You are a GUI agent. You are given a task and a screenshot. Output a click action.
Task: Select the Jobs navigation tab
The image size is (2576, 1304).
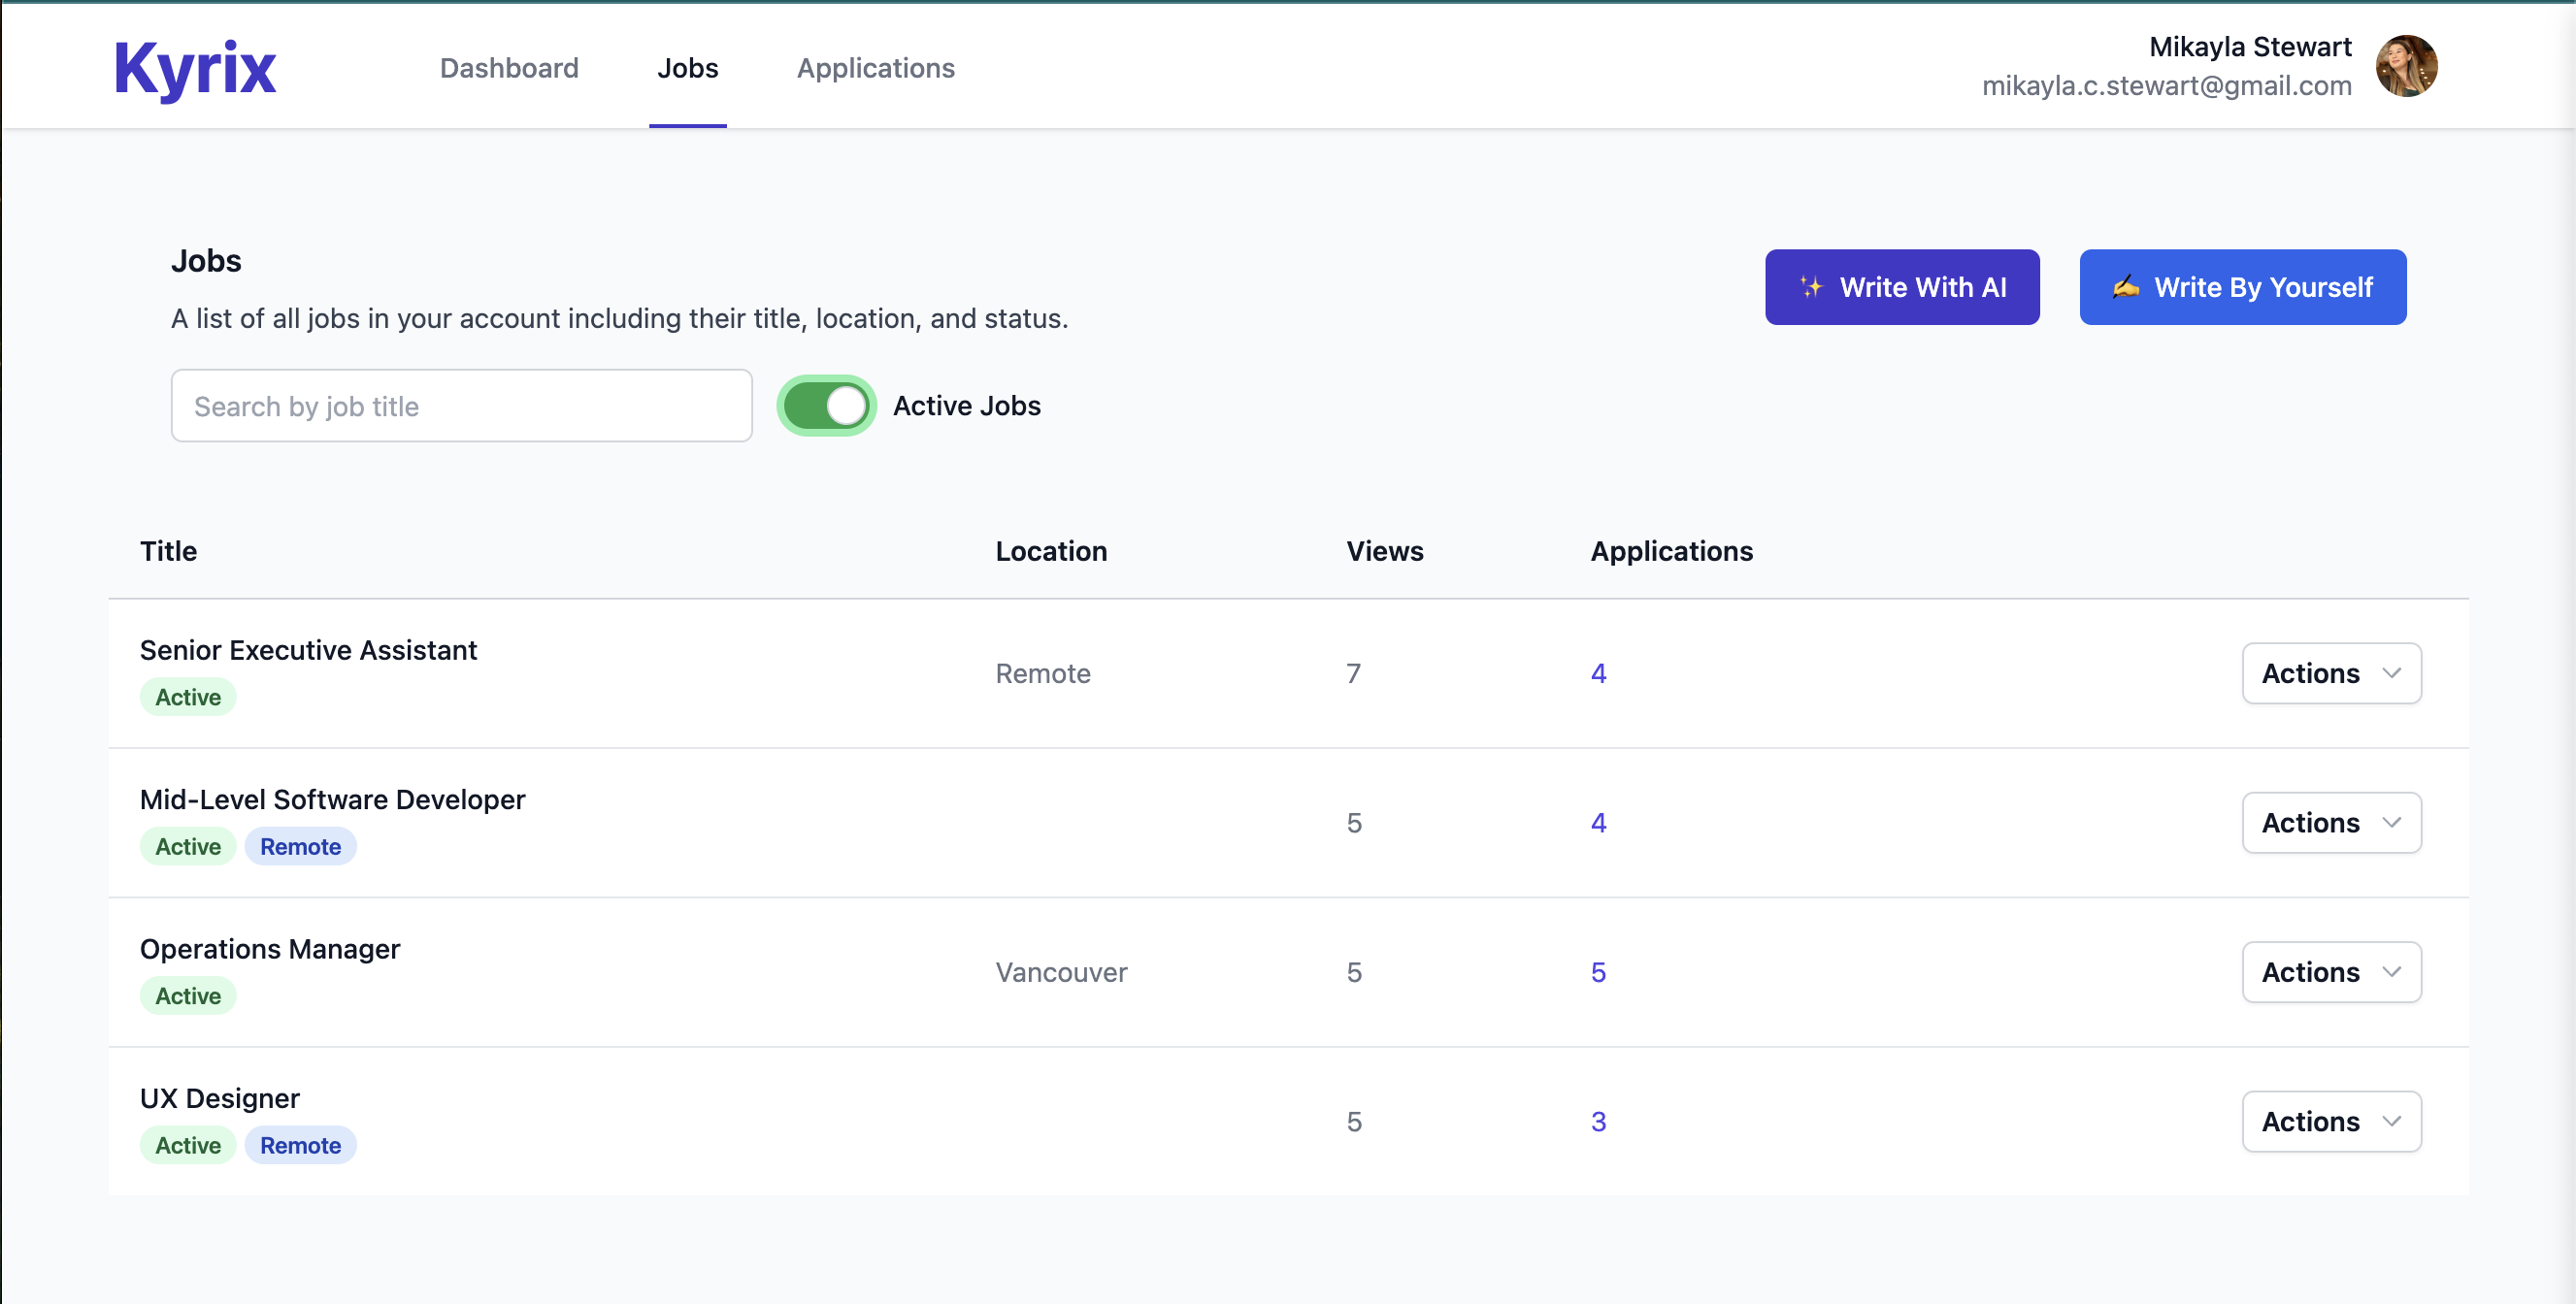(x=687, y=68)
